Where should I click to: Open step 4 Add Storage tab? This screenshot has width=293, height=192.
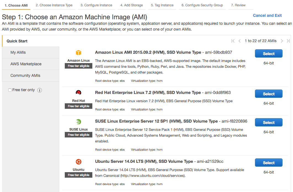131,5
